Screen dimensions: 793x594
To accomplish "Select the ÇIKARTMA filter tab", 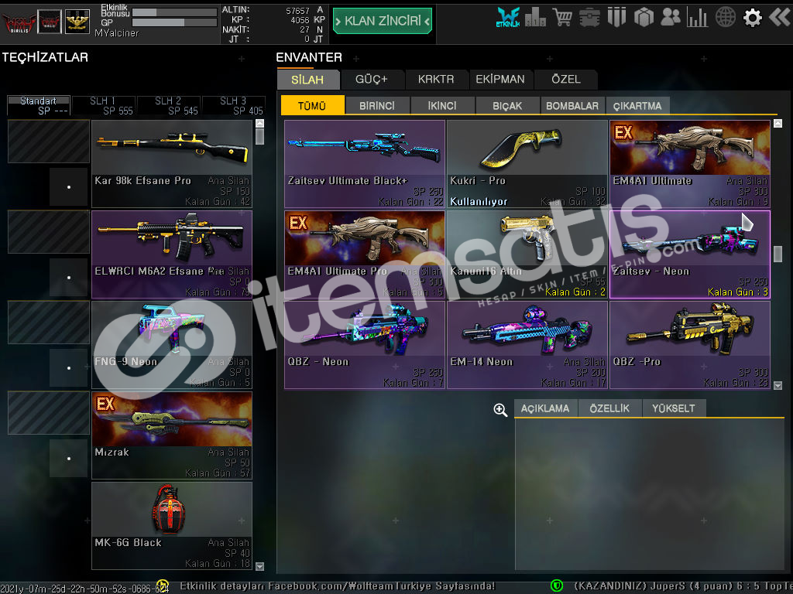I will coord(637,105).
